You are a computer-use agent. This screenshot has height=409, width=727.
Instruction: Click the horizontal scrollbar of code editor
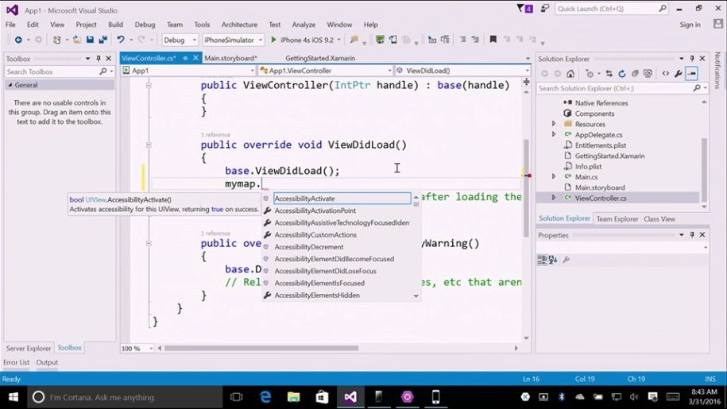tap(261, 349)
